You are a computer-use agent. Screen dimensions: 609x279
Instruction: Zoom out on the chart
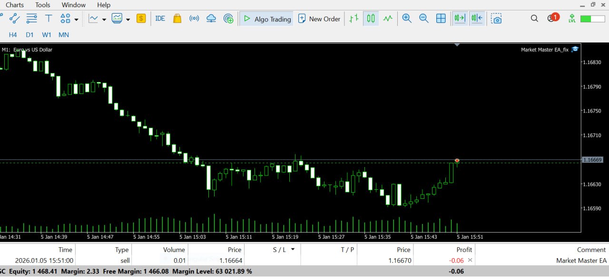coord(424,19)
